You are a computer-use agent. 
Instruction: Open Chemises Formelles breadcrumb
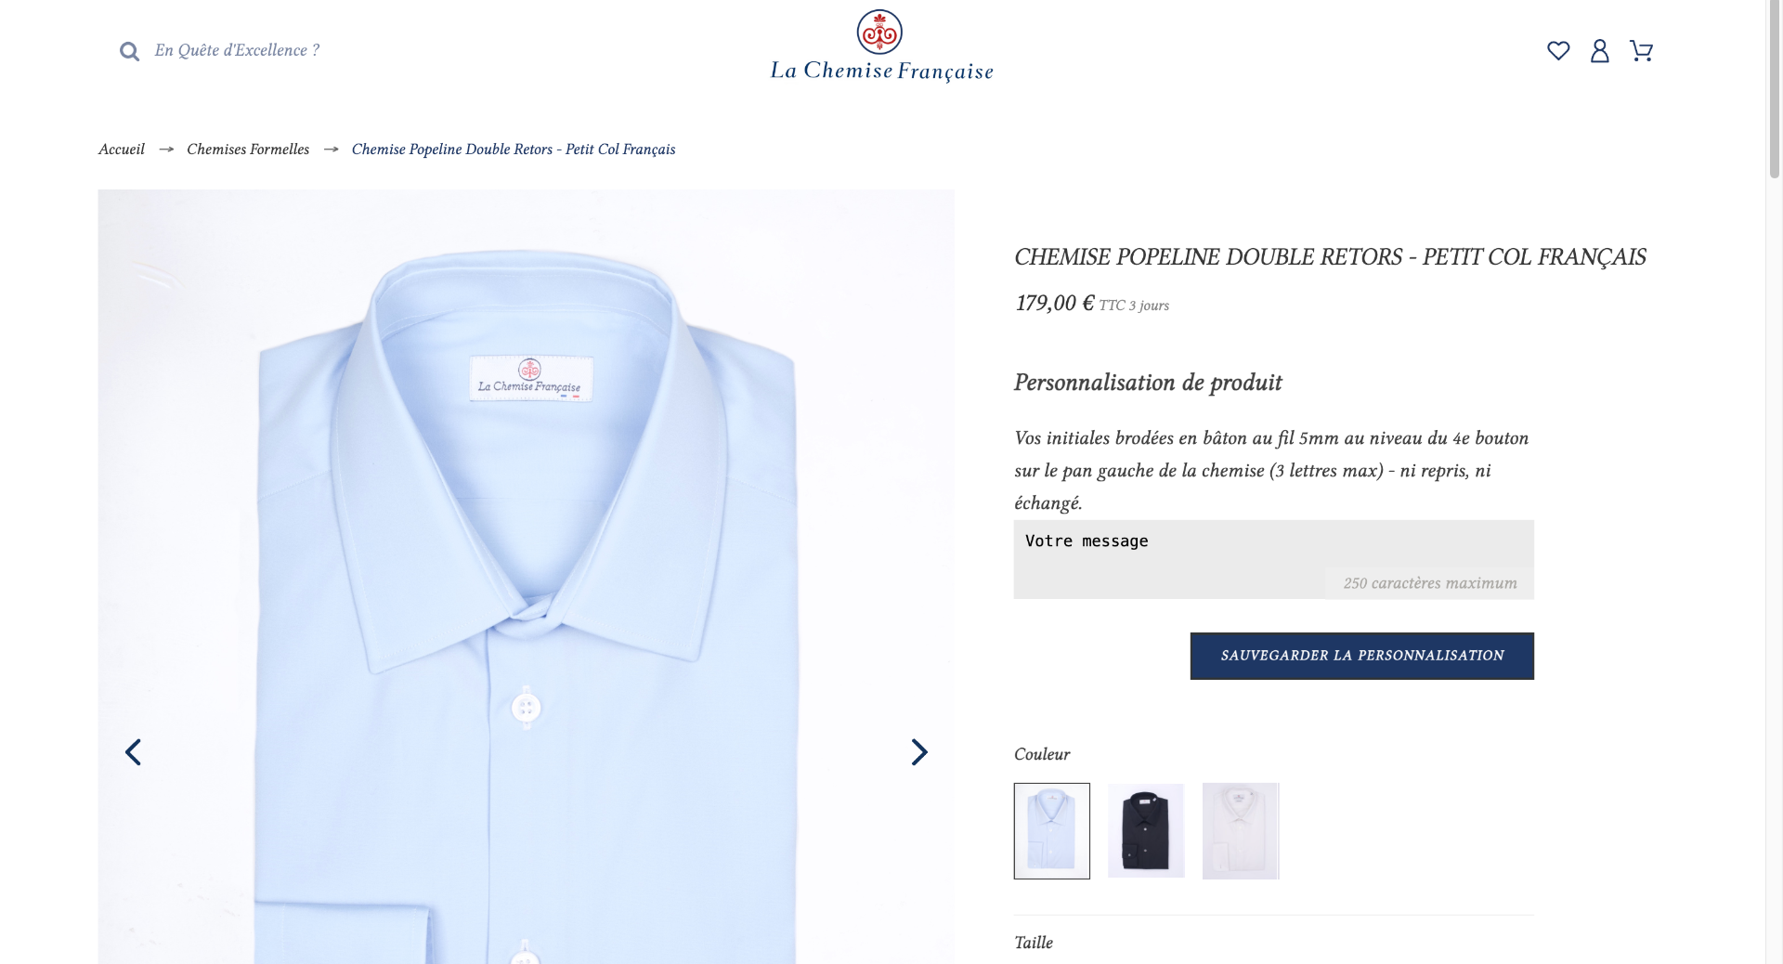(248, 150)
